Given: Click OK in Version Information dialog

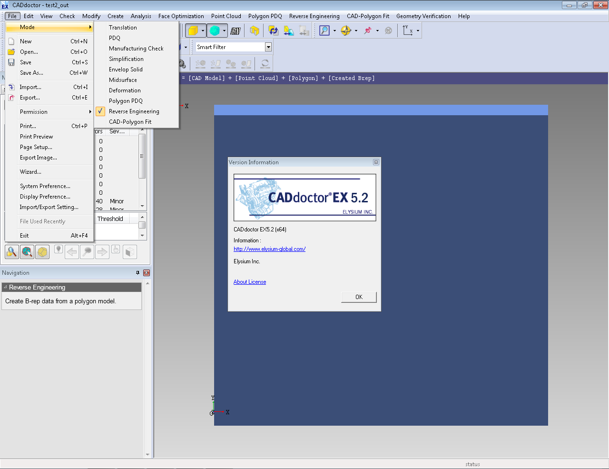Looking at the screenshot, I should click(x=359, y=297).
